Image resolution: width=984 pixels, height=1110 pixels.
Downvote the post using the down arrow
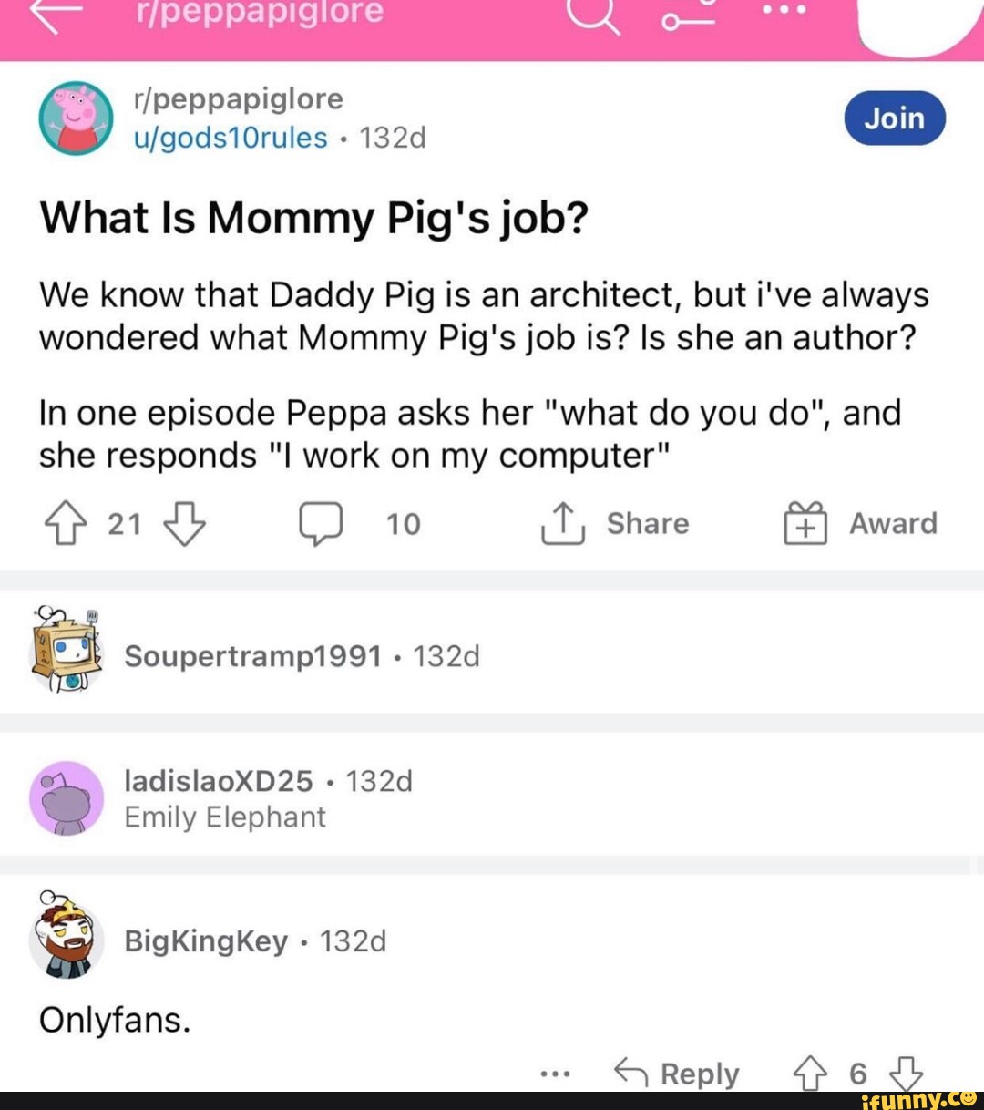click(x=185, y=523)
